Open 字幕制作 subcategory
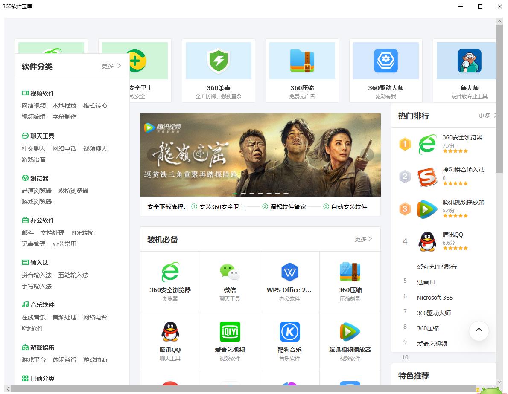This screenshot has height=394, width=508. click(x=64, y=117)
